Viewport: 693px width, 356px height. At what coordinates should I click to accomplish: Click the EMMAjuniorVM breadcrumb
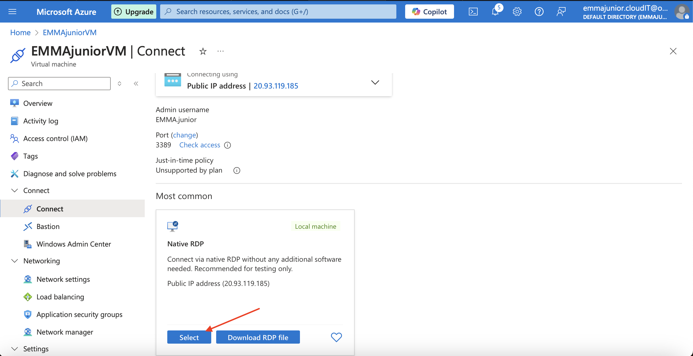click(x=70, y=32)
